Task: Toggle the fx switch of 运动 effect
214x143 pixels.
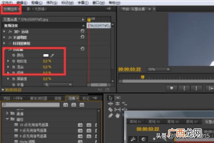Action: 10,32
